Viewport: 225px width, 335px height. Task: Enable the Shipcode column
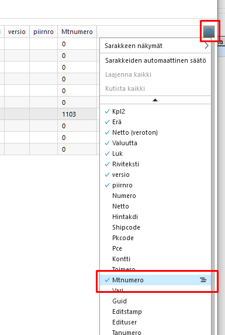(x=155, y=227)
